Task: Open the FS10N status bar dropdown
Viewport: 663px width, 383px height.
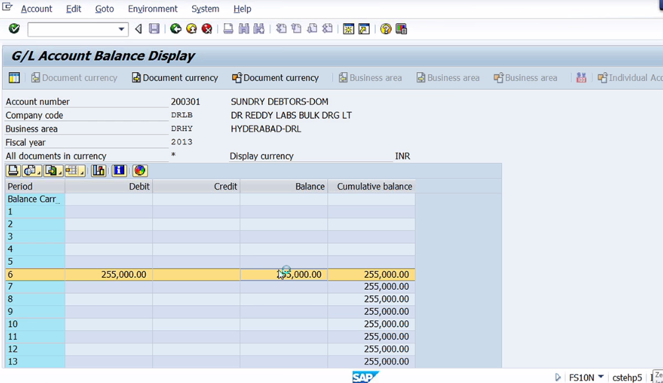Action: click(601, 376)
